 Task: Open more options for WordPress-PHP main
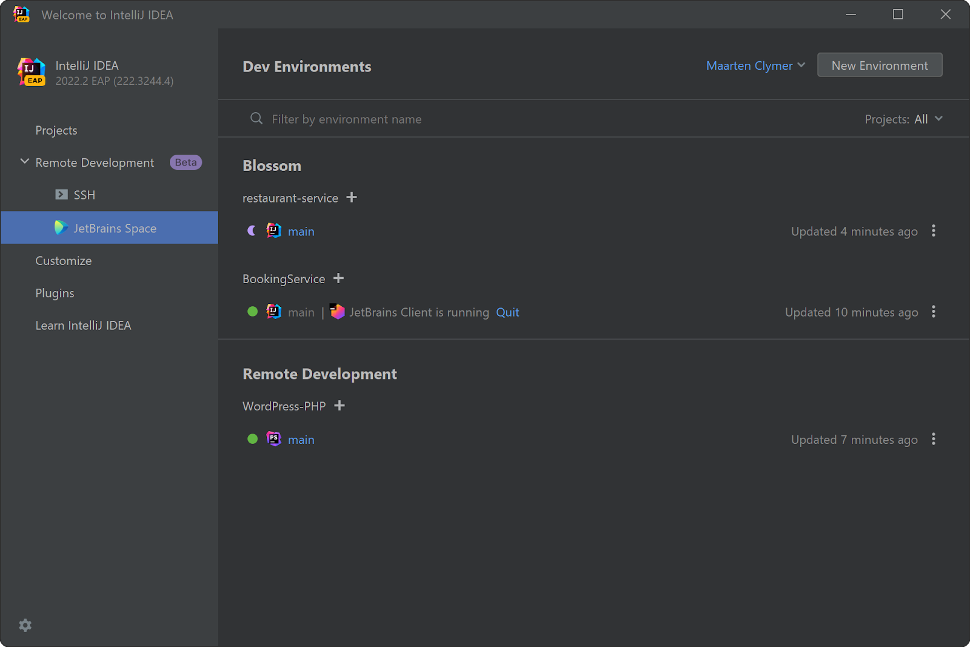[x=934, y=439]
